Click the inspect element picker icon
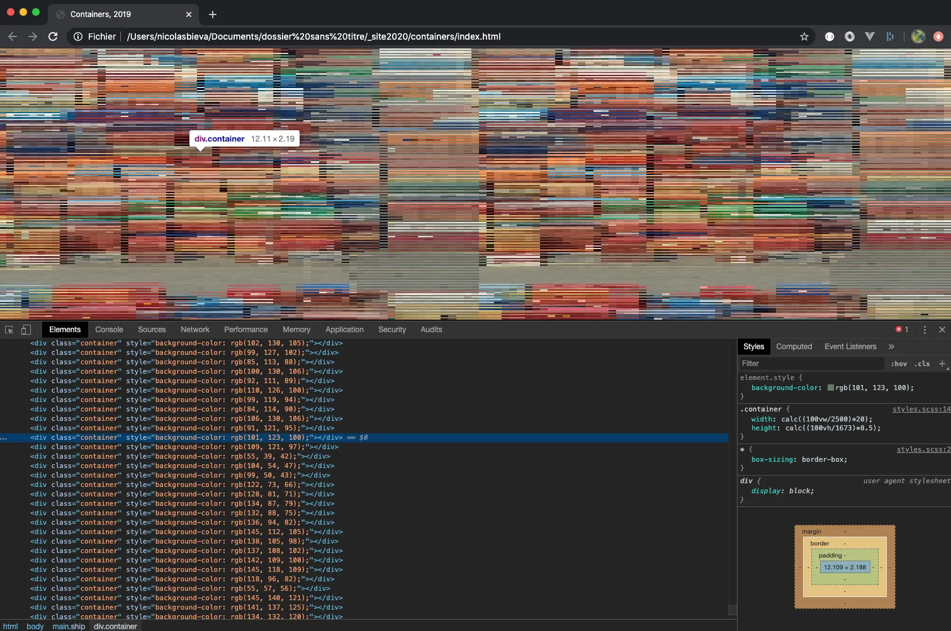 point(9,330)
